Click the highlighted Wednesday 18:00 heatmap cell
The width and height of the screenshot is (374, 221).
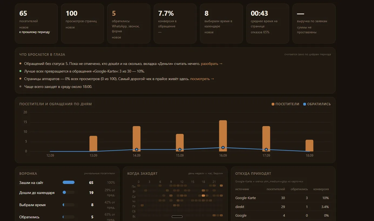coord(203,196)
